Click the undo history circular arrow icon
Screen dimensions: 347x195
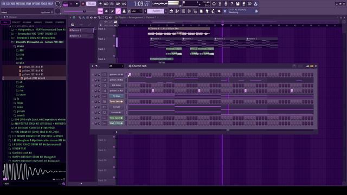point(214,4)
